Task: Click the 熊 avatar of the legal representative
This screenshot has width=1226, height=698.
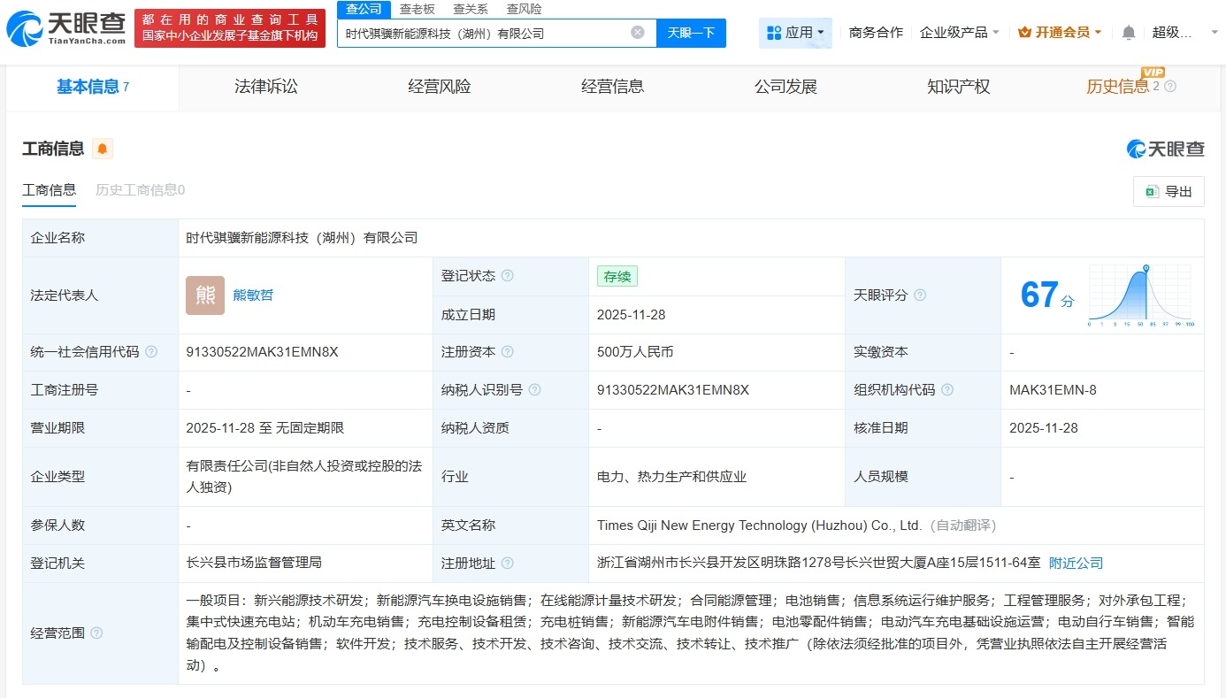Action: pyautogui.click(x=204, y=295)
